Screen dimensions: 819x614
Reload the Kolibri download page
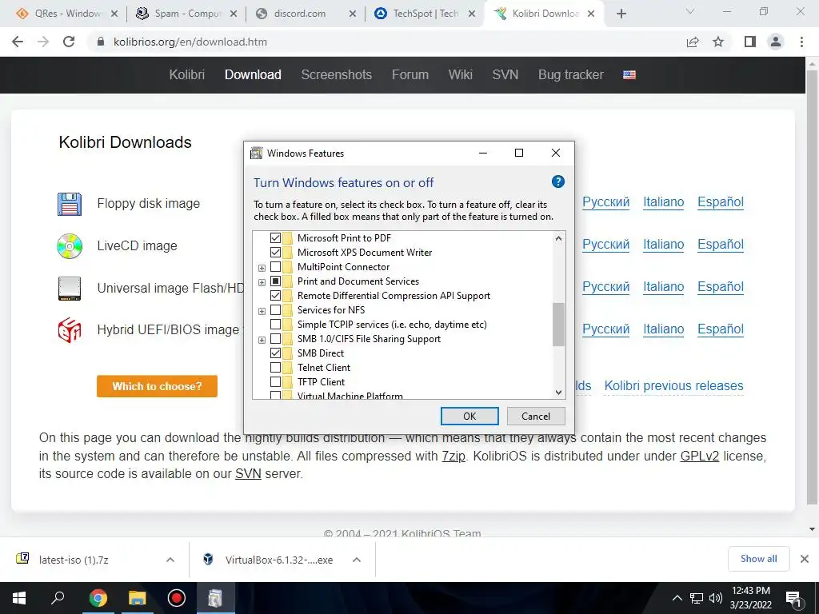pyautogui.click(x=69, y=42)
